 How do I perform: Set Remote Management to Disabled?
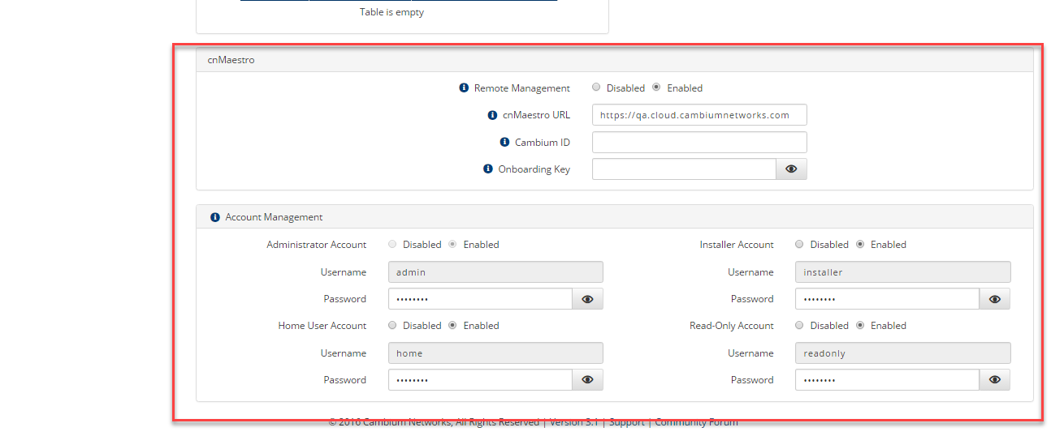coord(596,88)
